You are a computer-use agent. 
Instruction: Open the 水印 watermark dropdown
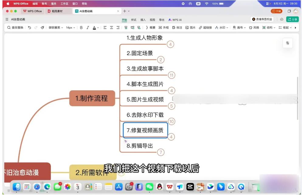(221, 28)
